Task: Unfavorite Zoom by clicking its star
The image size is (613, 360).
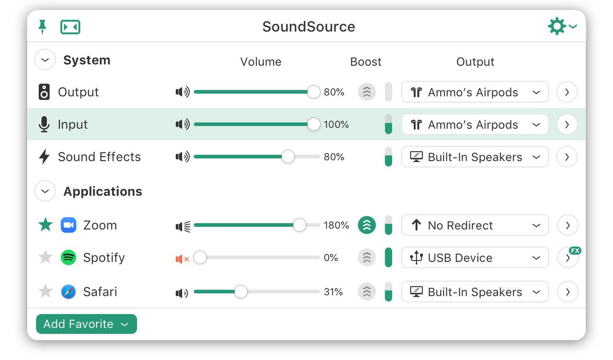Action: click(x=45, y=225)
